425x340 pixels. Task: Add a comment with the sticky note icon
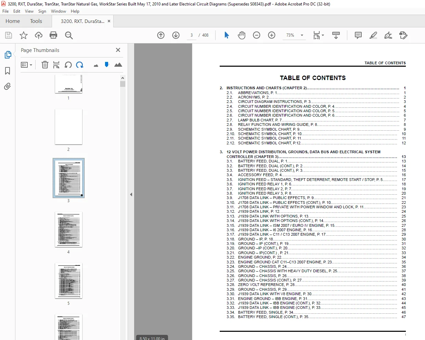[x=358, y=35]
